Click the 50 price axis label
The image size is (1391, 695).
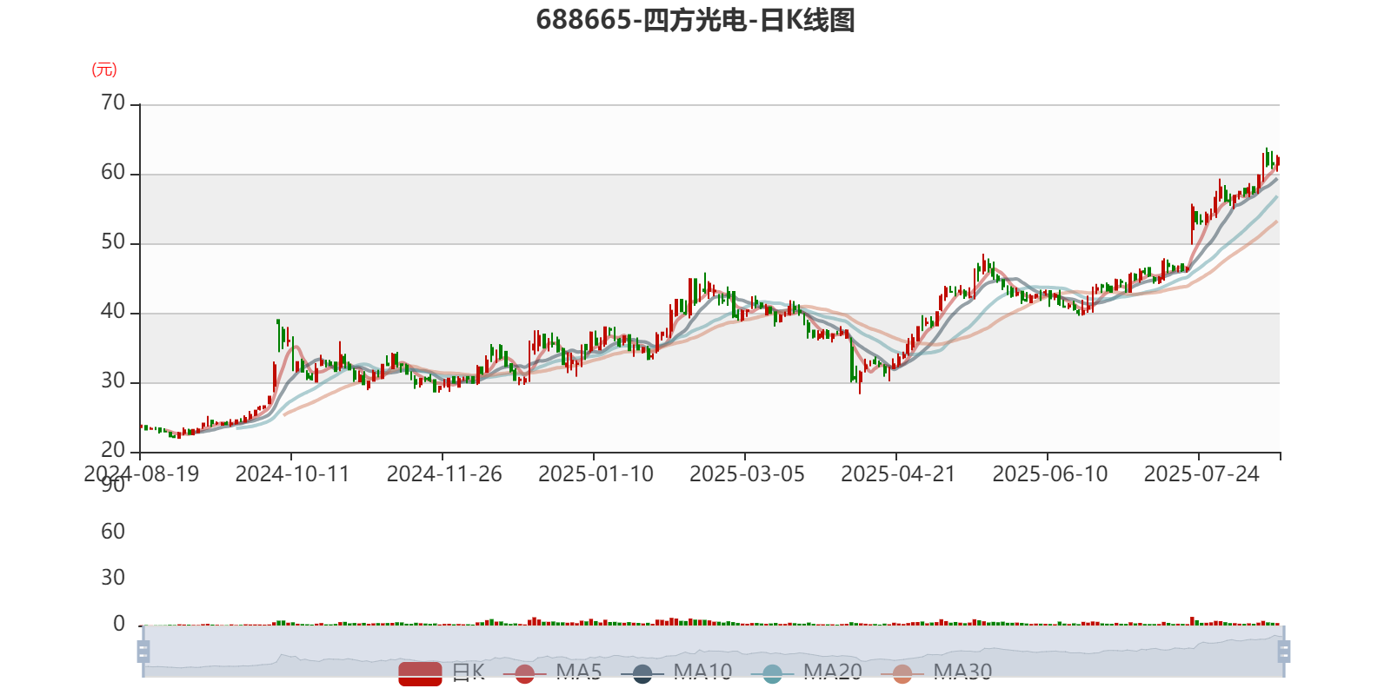[x=113, y=242]
